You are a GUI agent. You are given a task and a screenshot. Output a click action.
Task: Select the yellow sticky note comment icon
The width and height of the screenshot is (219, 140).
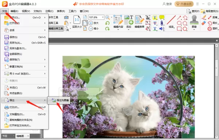tap(162, 17)
